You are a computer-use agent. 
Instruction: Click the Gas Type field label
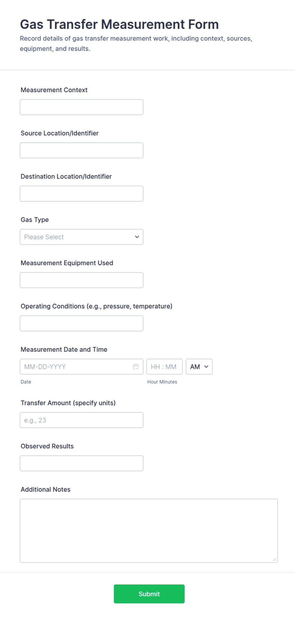pos(35,220)
